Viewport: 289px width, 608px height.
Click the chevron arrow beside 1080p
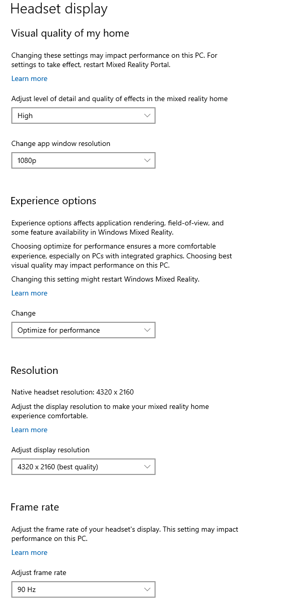pyautogui.click(x=147, y=160)
